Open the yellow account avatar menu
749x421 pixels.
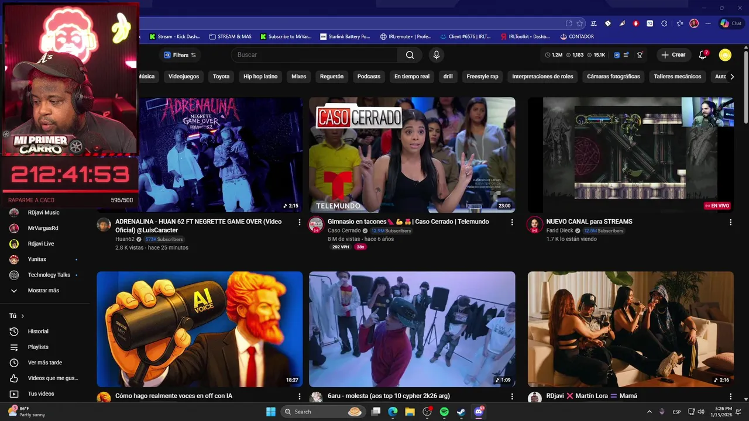point(725,55)
